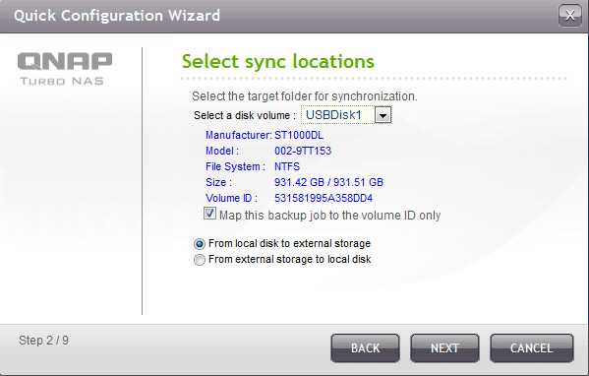Click the Size value 931.42 GB / 931.51 GB
This screenshot has height=376, width=589.
328,182
